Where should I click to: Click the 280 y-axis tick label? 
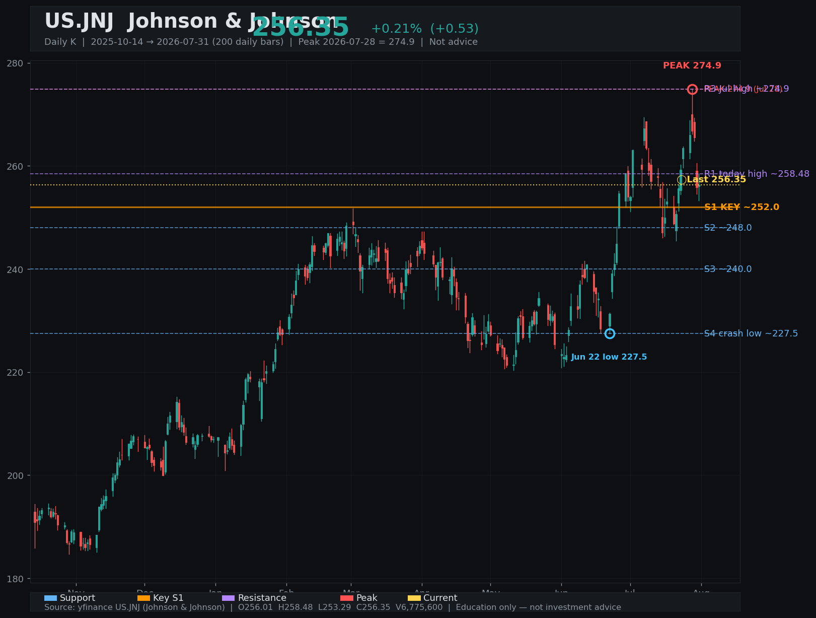pyautogui.click(x=15, y=63)
